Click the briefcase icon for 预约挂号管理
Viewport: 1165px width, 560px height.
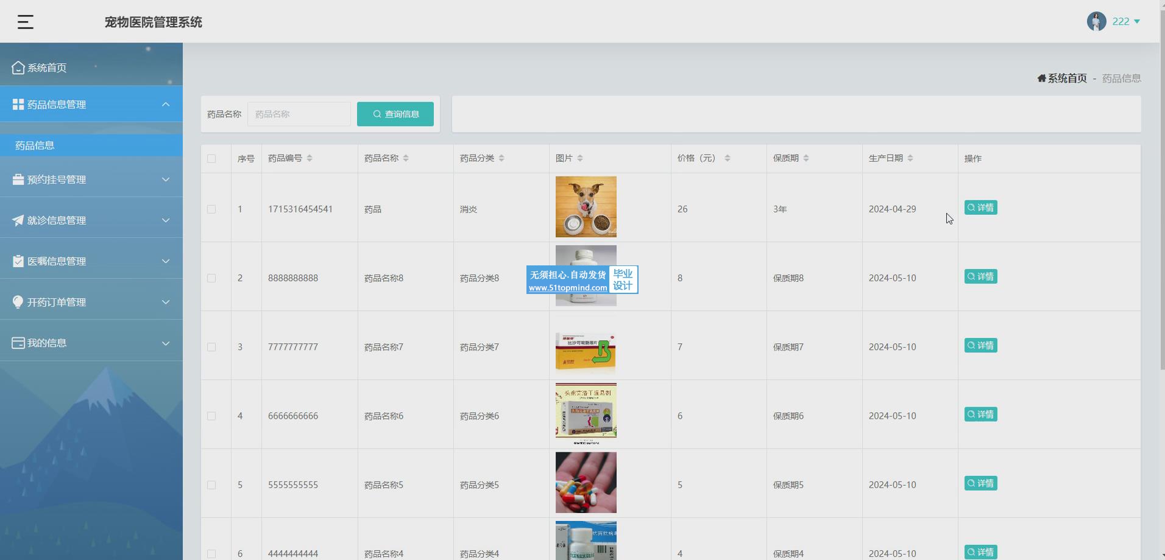tap(18, 180)
